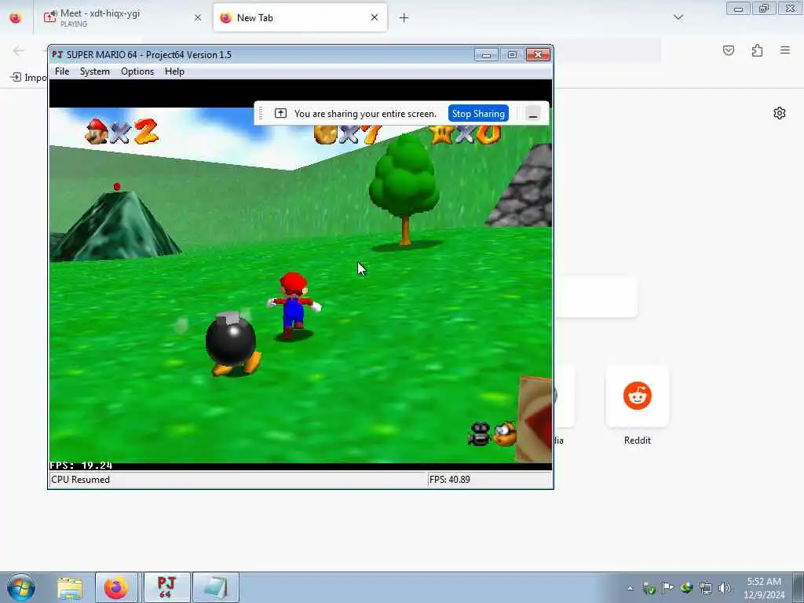Open the Help menu in Project64

[x=174, y=71]
